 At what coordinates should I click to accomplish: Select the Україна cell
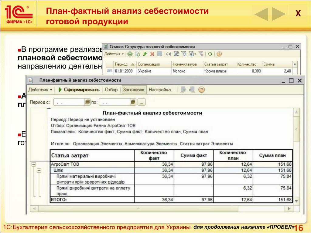[154, 71]
